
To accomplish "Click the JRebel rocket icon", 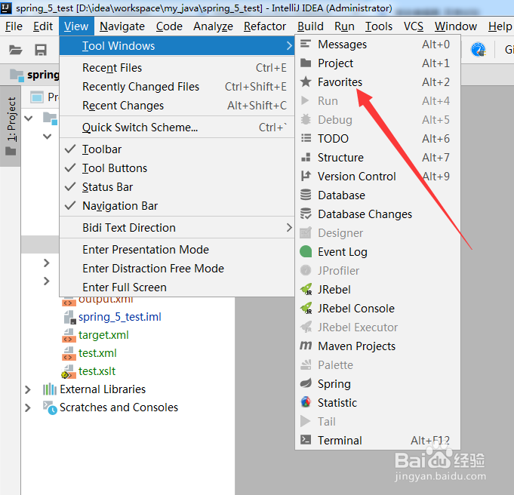I will [306, 290].
